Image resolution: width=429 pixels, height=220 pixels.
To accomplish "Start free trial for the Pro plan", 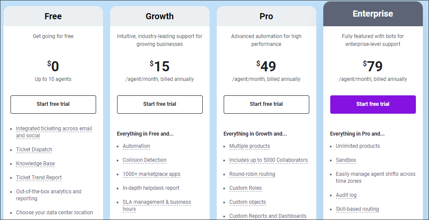I will pos(266,105).
